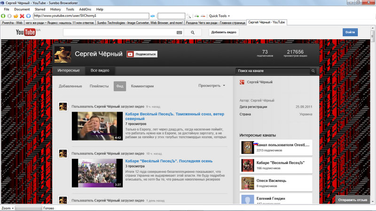This screenshot has height=211, width=376.
Task: Expand the Просмотреть dropdown
Action: pos(211,85)
